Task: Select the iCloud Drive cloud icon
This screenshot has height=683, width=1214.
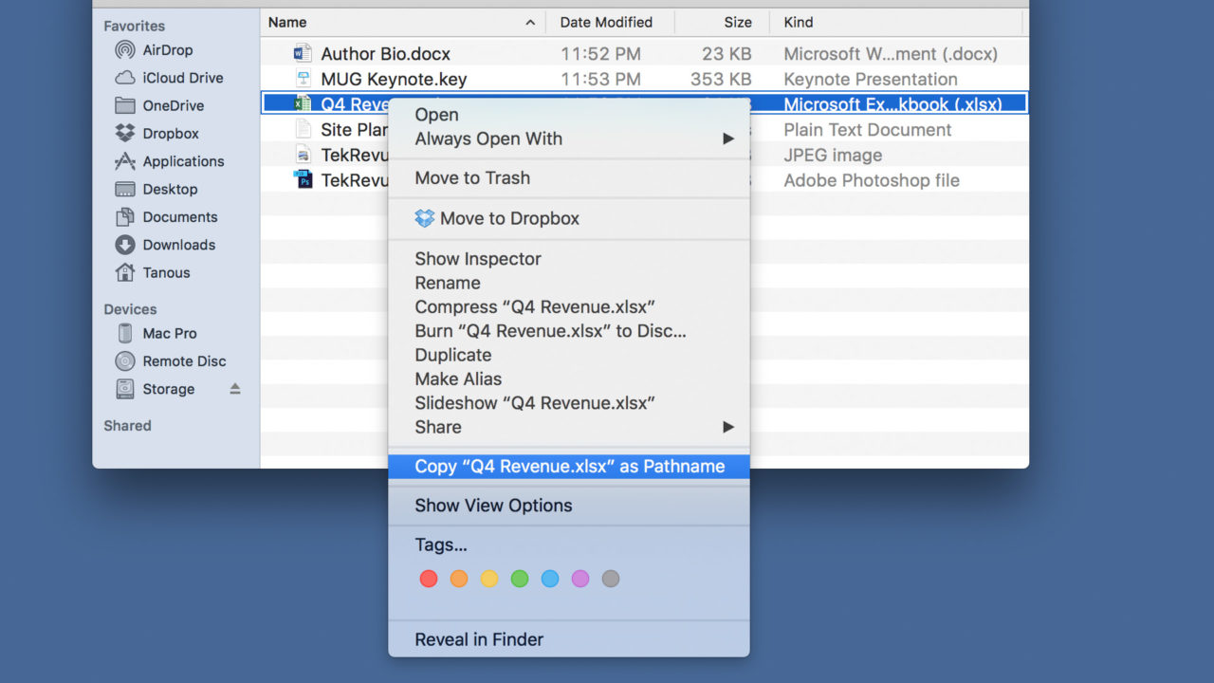Action: [x=125, y=78]
